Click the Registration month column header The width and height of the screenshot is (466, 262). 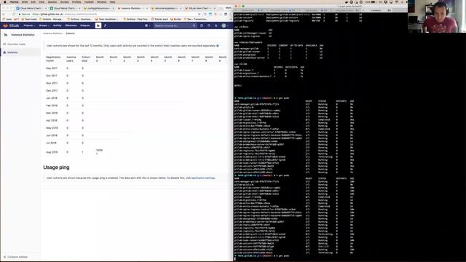pyautogui.click(x=53, y=59)
